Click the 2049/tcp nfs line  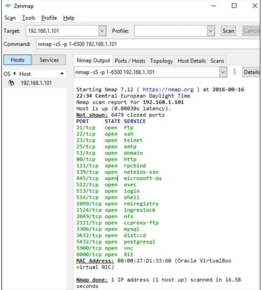click(x=105, y=216)
